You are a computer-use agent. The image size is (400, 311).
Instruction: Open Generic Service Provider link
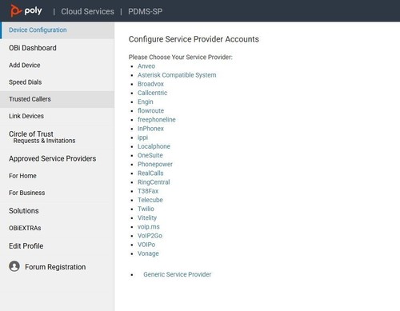178,274
